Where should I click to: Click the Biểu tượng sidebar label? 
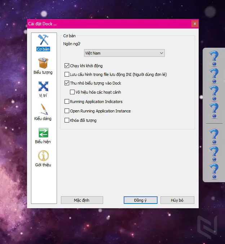point(43,72)
